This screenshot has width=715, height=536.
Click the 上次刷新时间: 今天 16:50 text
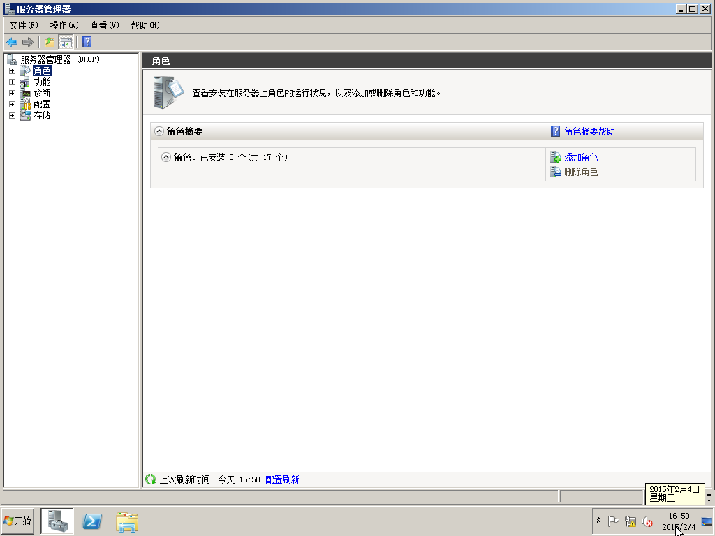tap(209, 479)
